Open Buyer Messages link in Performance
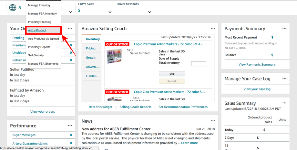The height and width of the screenshot is (150, 297). click(x=24, y=135)
